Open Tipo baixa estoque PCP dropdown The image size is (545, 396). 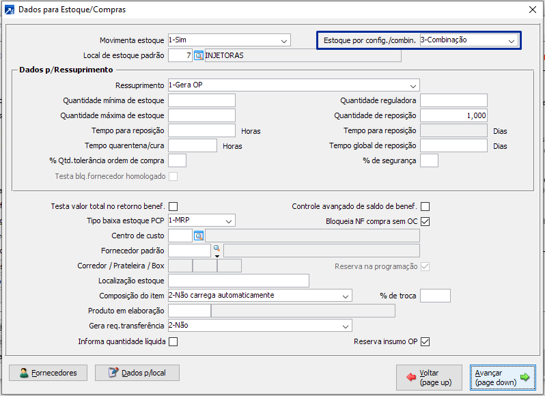coord(229,221)
